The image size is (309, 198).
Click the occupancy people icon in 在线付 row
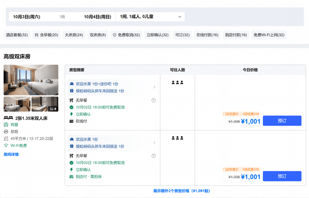click(177, 82)
